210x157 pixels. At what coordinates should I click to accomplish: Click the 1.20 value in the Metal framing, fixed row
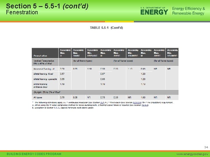pos(143,74)
